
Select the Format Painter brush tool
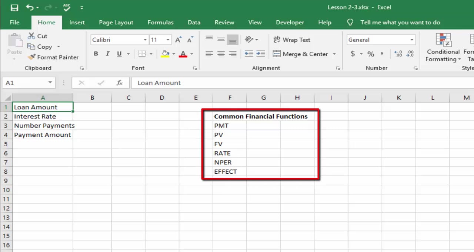(53, 57)
